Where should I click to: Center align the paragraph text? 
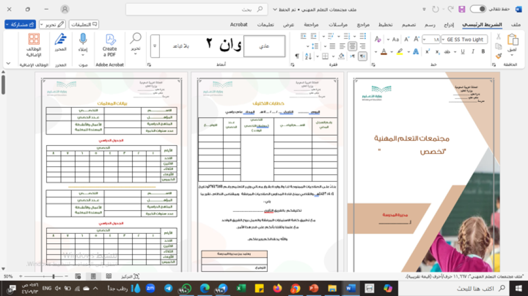(352, 46)
